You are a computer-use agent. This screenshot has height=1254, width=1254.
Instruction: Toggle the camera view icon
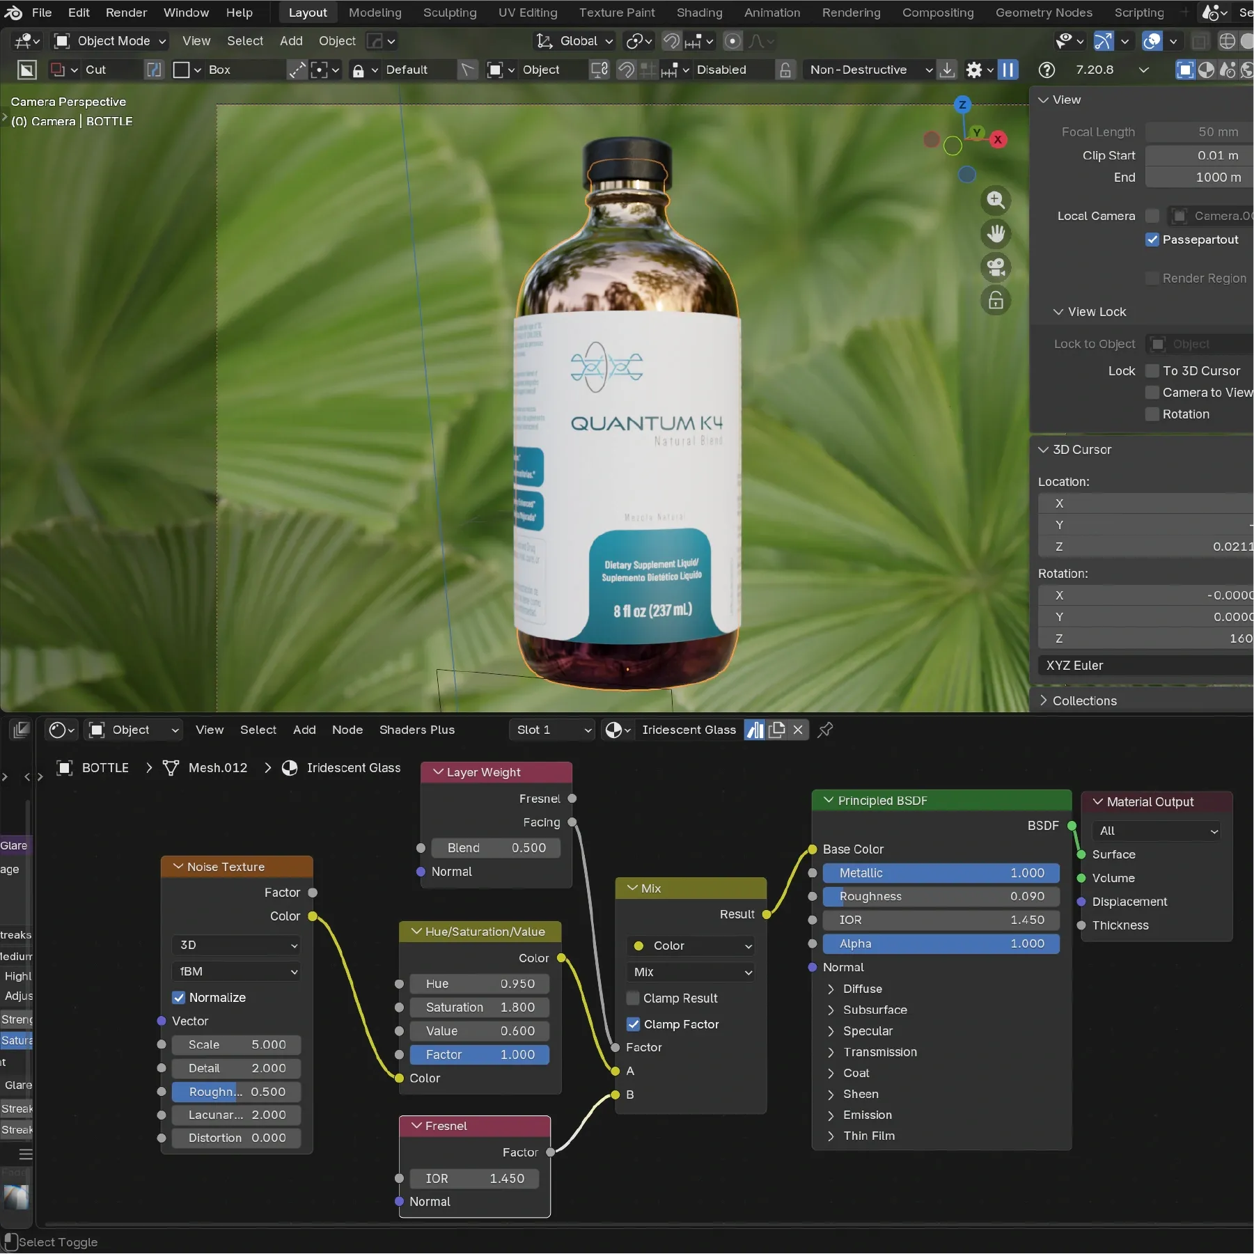pos(996,267)
